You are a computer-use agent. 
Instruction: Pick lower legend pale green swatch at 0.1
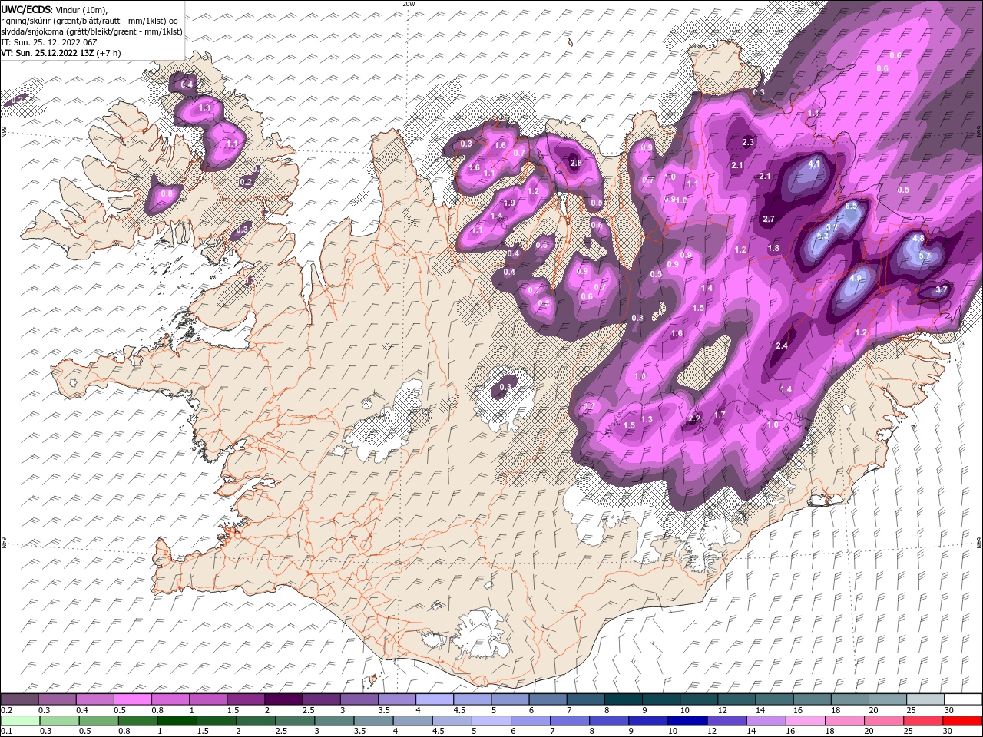point(19,721)
